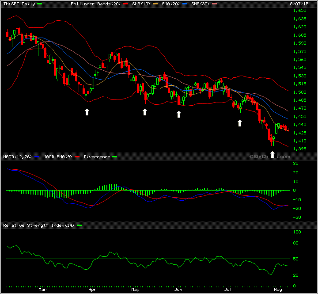Click the 1,530 price axis label
318x294 pixels.
pyautogui.click(x=300, y=76)
